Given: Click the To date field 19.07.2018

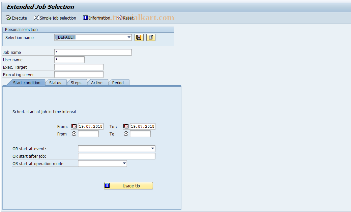Looking at the screenshot, I should coord(143,126).
